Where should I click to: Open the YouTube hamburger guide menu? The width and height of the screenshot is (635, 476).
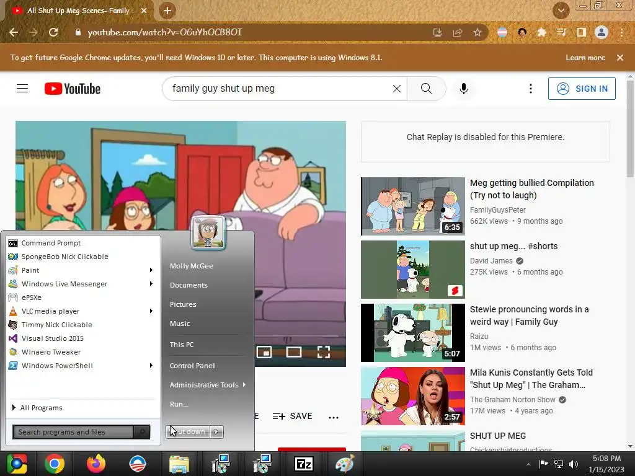(22, 89)
